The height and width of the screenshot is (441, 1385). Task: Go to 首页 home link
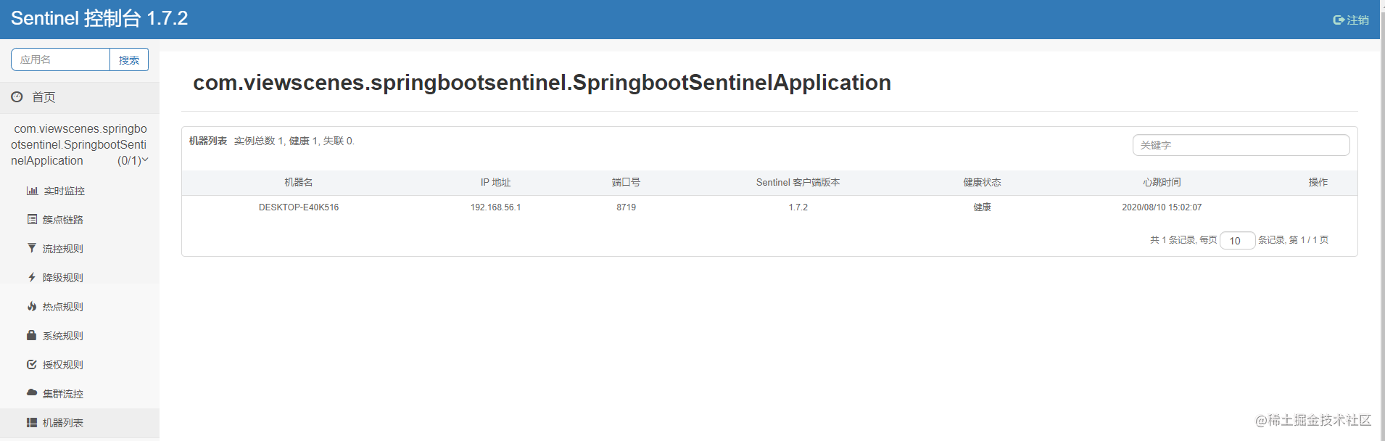[x=44, y=97]
